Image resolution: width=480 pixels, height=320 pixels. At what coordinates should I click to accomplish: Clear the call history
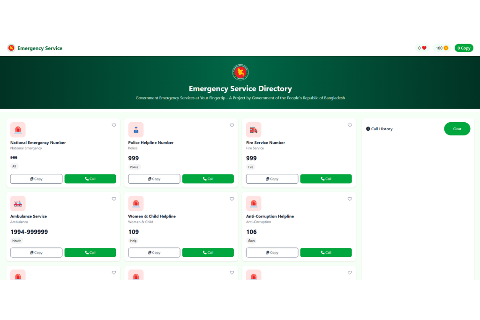[457, 129]
